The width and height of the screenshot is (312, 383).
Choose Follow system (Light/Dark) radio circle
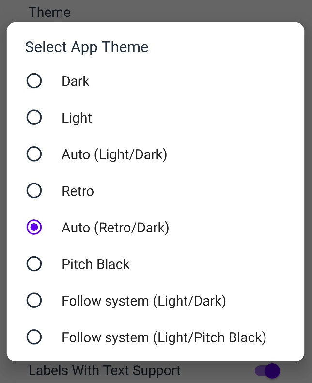[34, 300]
